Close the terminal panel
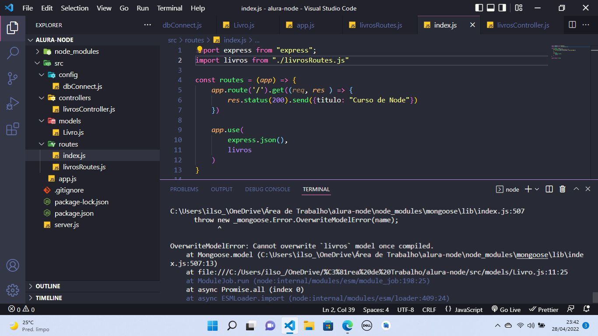This screenshot has width=598, height=336. tap(588, 189)
